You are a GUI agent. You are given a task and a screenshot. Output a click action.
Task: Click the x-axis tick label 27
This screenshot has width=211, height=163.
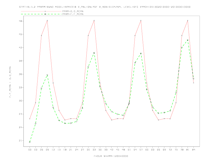[82, 150]
